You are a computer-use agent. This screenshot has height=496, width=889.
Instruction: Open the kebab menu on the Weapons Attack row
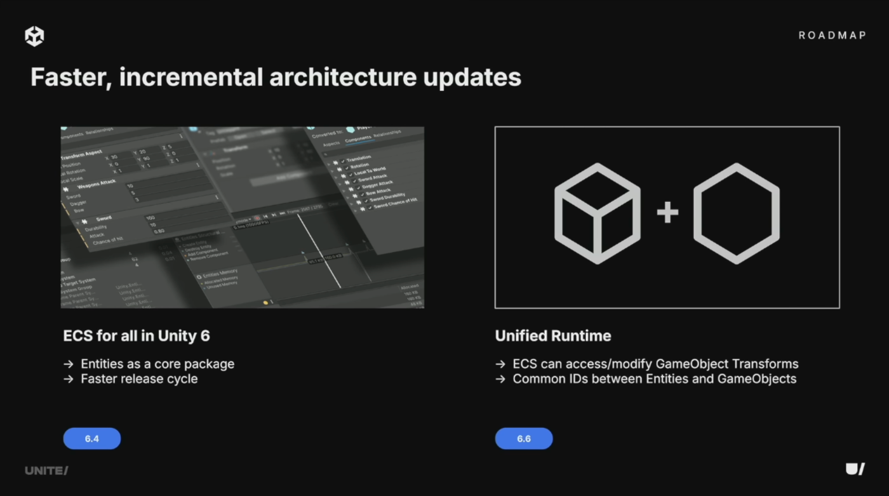198,164
